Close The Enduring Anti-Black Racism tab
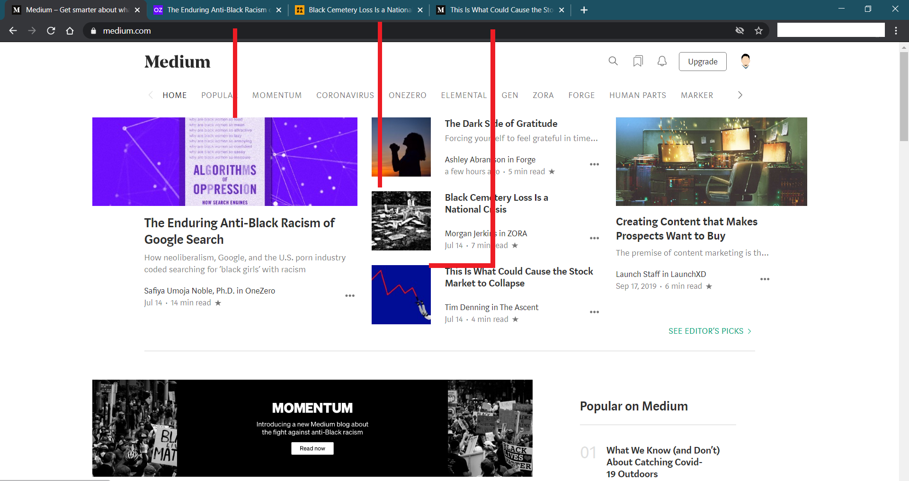 pos(279,10)
